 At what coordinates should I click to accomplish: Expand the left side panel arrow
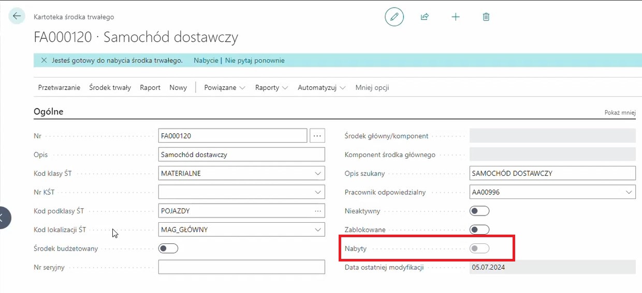pos(3,218)
